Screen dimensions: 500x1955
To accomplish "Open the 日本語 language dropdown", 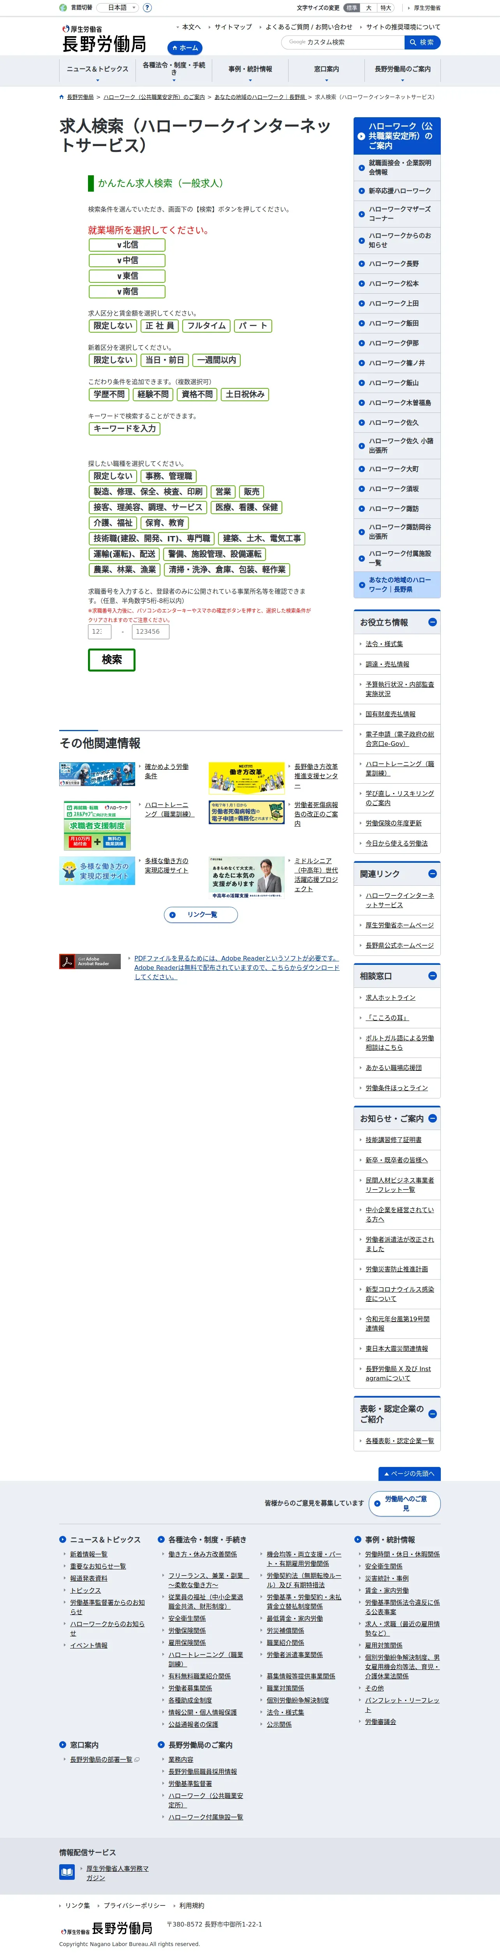I will tap(118, 7).
